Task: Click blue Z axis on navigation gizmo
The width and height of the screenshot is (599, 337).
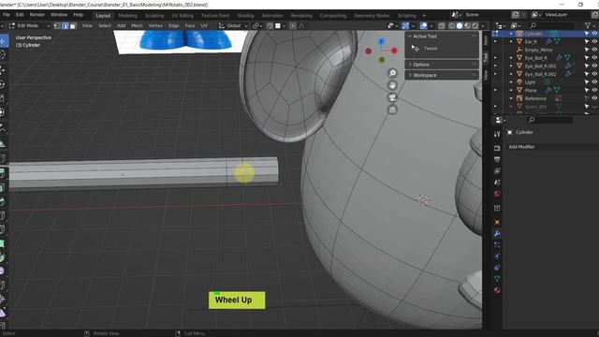Action: (381, 41)
